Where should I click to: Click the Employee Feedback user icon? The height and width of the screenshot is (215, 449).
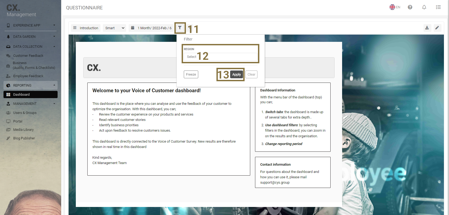[x=8, y=76]
